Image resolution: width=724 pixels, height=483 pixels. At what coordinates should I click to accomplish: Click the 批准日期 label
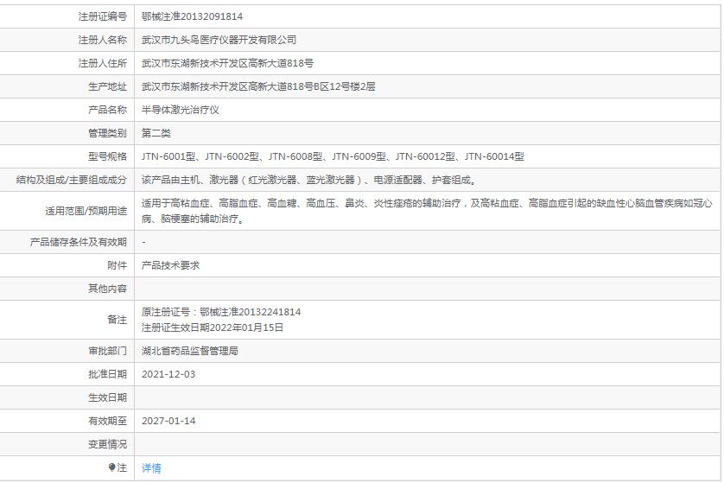point(108,374)
